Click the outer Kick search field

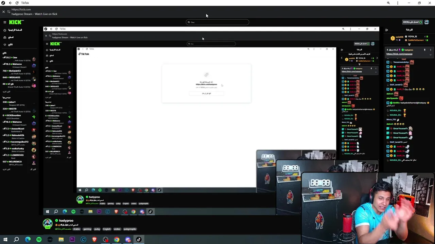tap(217, 22)
